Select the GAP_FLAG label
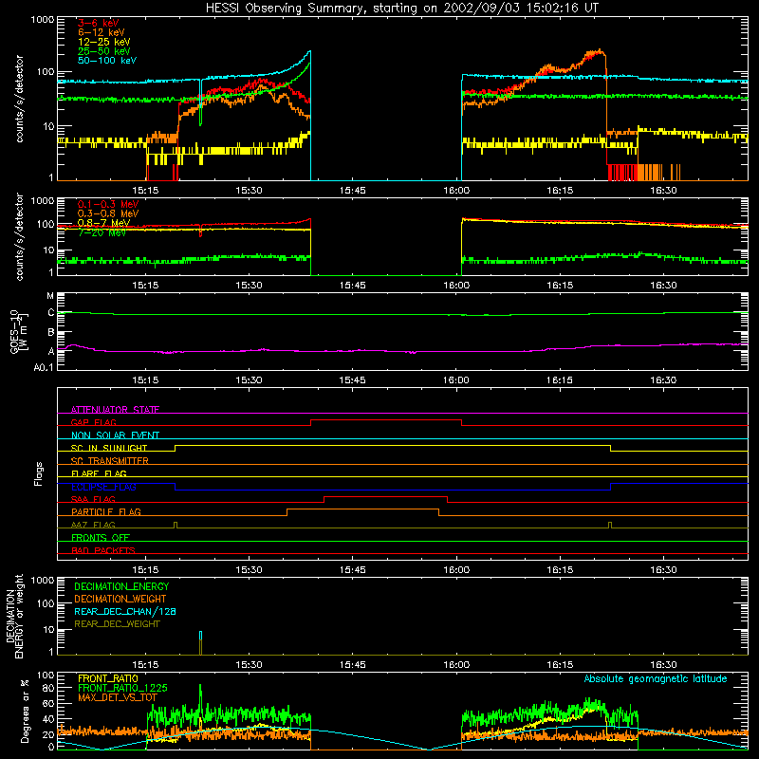Viewport: 759px width, 759px height. (93, 422)
